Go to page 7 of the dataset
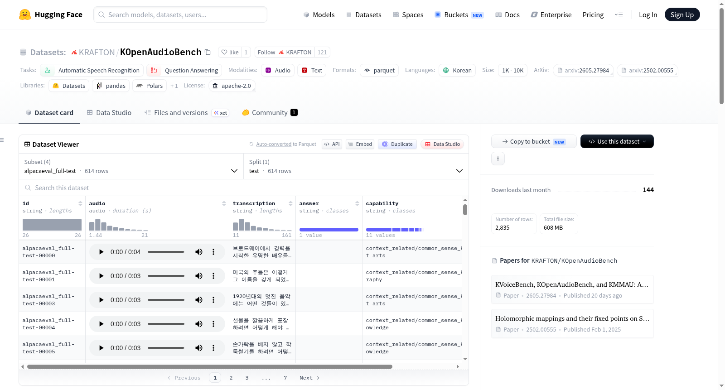This screenshot has width=725, height=390. [x=285, y=378]
